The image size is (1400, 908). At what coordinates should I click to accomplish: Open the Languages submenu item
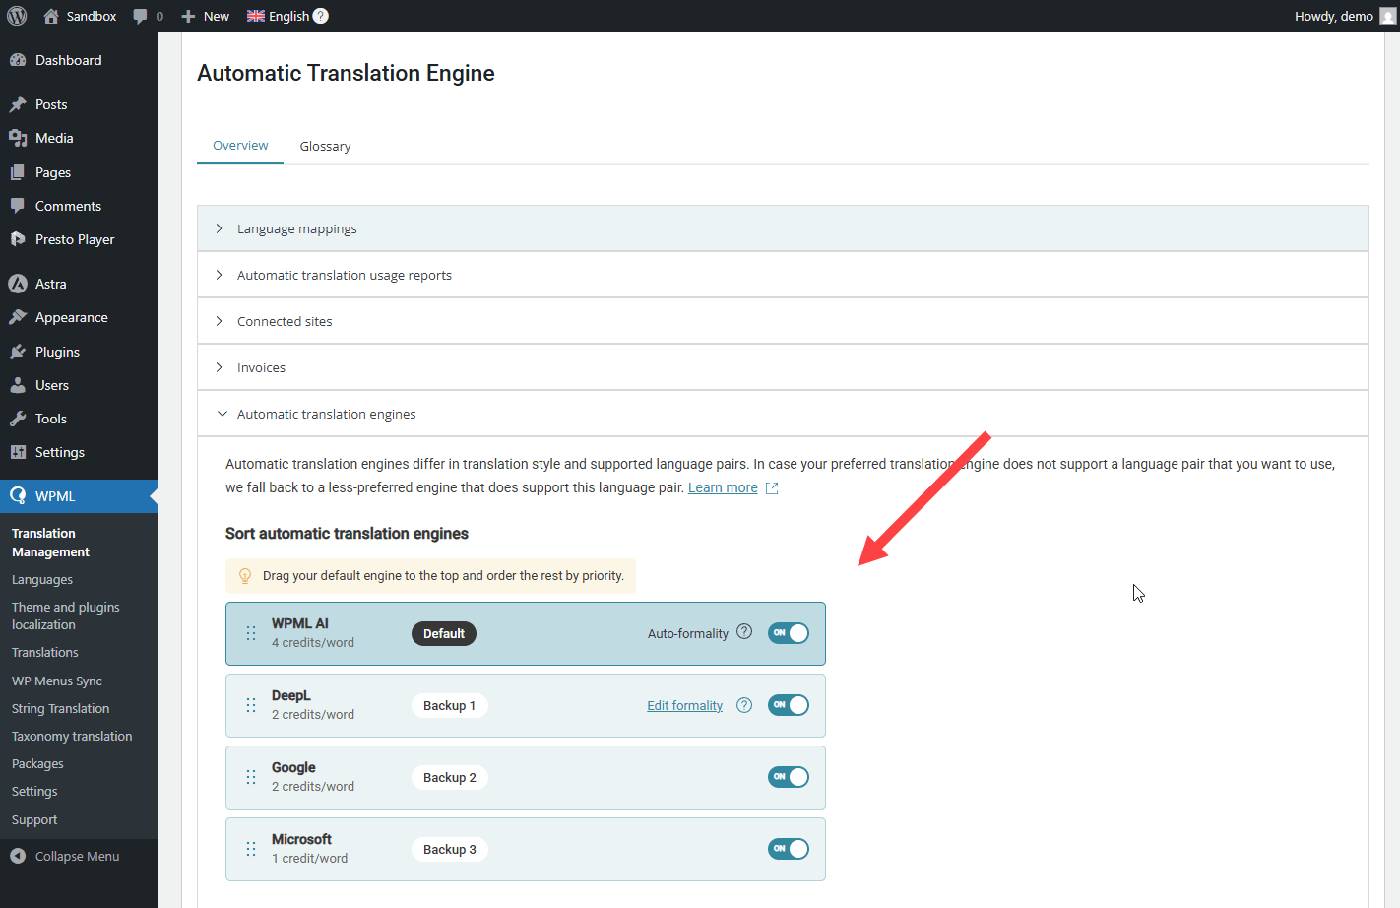[x=42, y=580]
